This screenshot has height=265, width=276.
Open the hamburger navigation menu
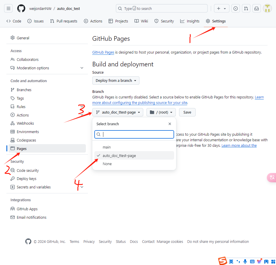[8, 8]
